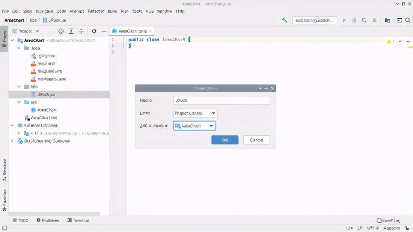Open the Project side tool window tab
The height and width of the screenshot is (232, 413).
pos(4,39)
